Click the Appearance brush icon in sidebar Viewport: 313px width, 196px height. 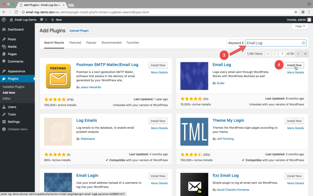point(4,71)
